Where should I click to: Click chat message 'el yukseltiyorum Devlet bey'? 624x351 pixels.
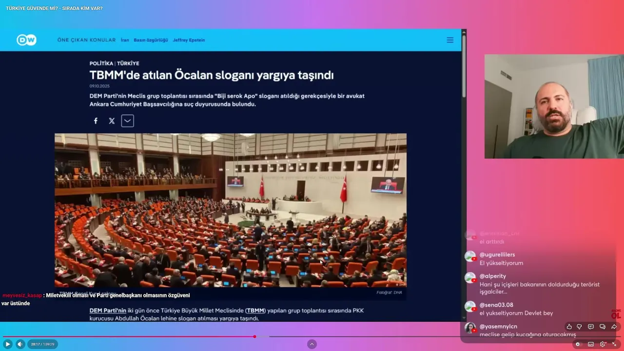[x=516, y=313]
